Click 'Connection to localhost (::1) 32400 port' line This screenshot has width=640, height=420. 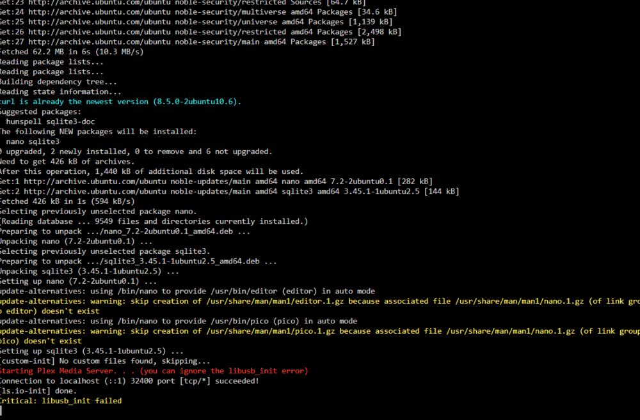click(x=129, y=381)
